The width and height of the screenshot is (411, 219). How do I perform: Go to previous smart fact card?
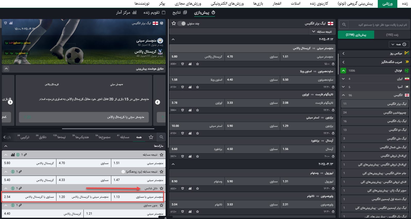[158, 102]
